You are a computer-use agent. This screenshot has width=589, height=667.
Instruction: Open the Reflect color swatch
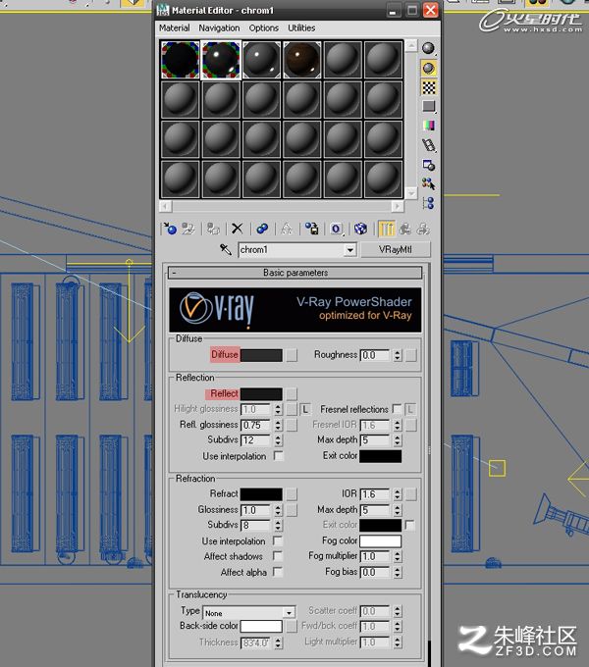(261, 394)
